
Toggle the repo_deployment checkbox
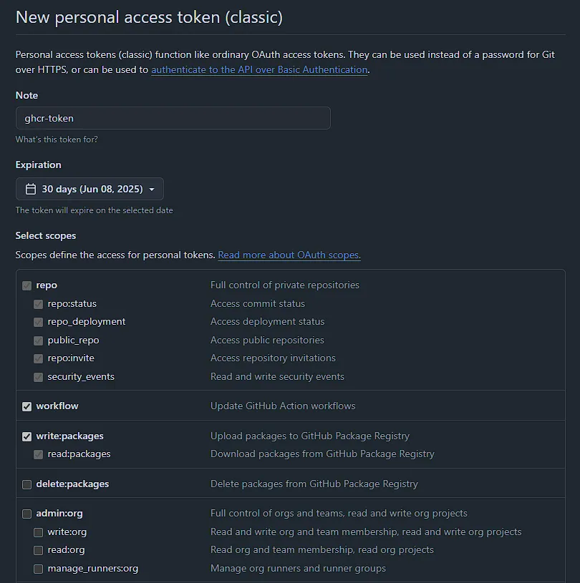click(39, 322)
